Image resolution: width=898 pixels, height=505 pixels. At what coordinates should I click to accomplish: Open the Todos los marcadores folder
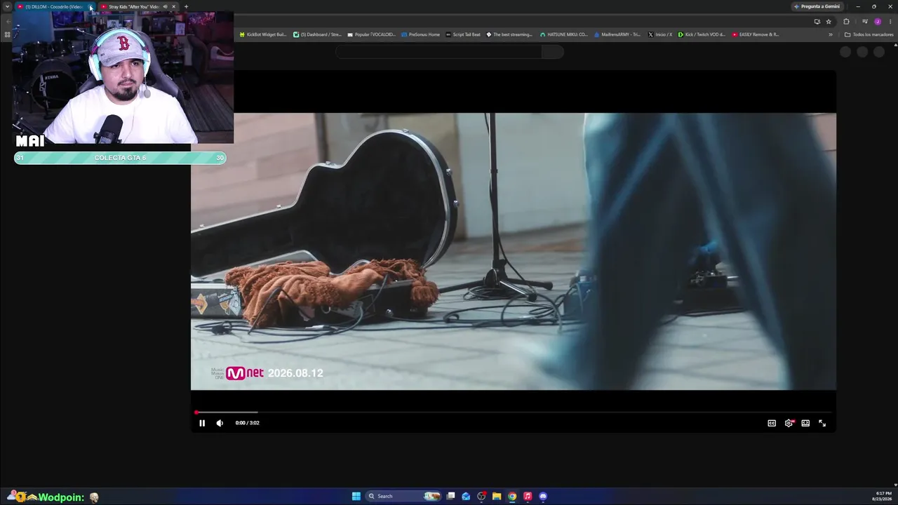point(869,34)
